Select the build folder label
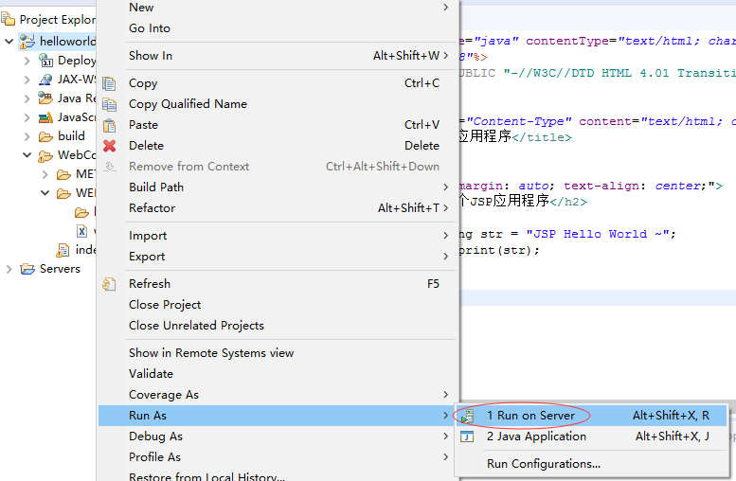The height and width of the screenshot is (481, 736). [x=71, y=136]
